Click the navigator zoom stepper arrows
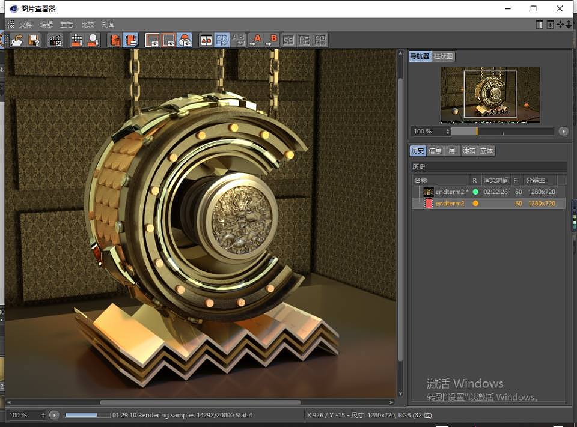Screen dimensions: 577x427 pyautogui.click(x=448, y=132)
